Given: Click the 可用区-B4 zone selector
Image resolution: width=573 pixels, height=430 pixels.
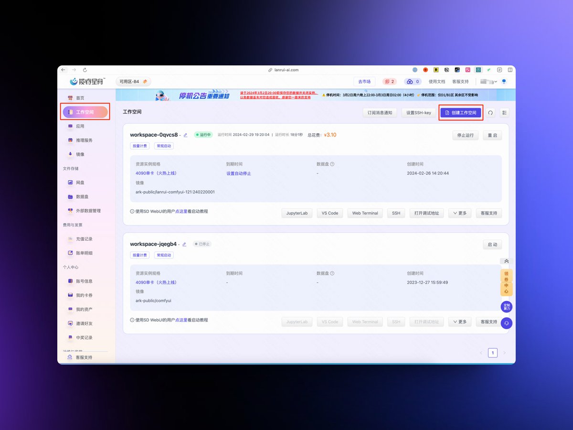Looking at the screenshot, I should 133,81.
